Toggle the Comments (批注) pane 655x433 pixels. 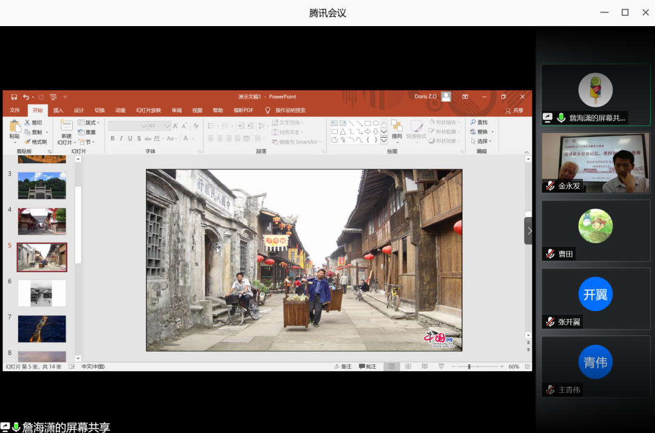368,367
